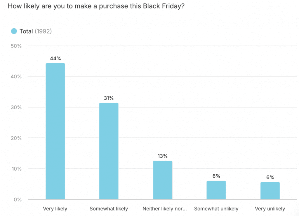Click the Somewhat unlikely axis label
The height and width of the screenshot is (216, 299).
point(216,209)
